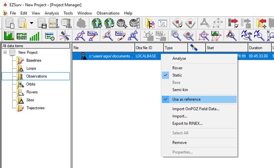Set observation type to Rover
Screen dimensions: 274x168
(199, 68)
